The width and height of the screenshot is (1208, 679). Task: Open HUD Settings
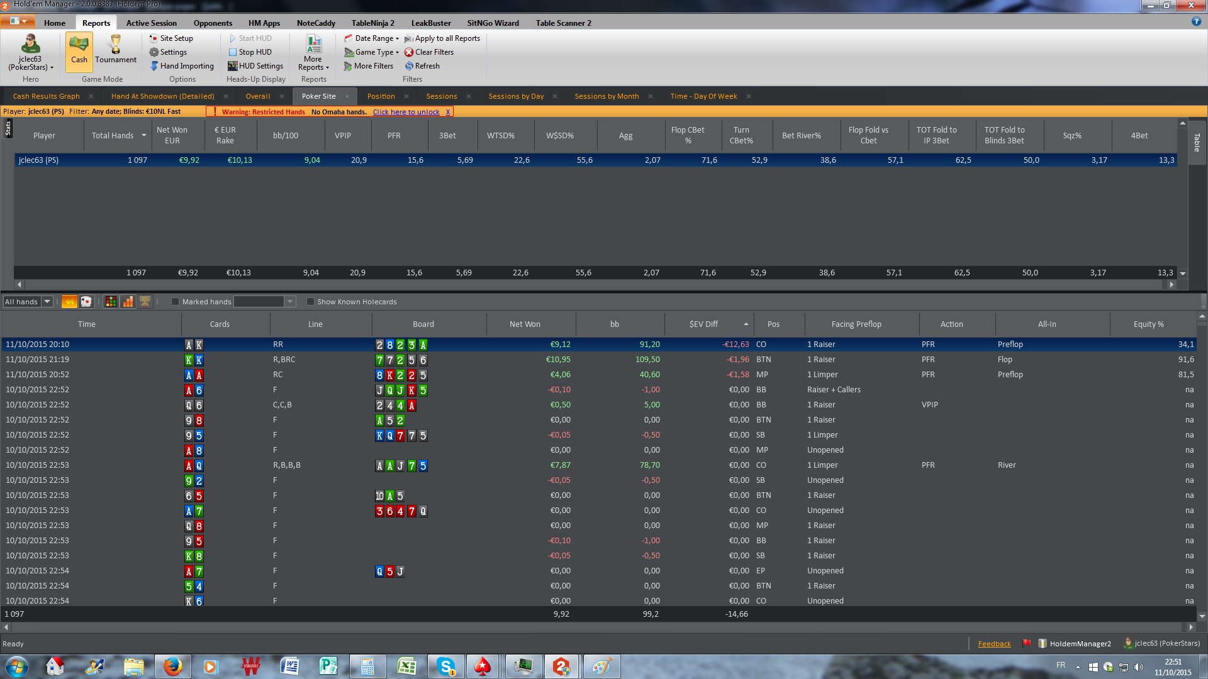point(255,66)
